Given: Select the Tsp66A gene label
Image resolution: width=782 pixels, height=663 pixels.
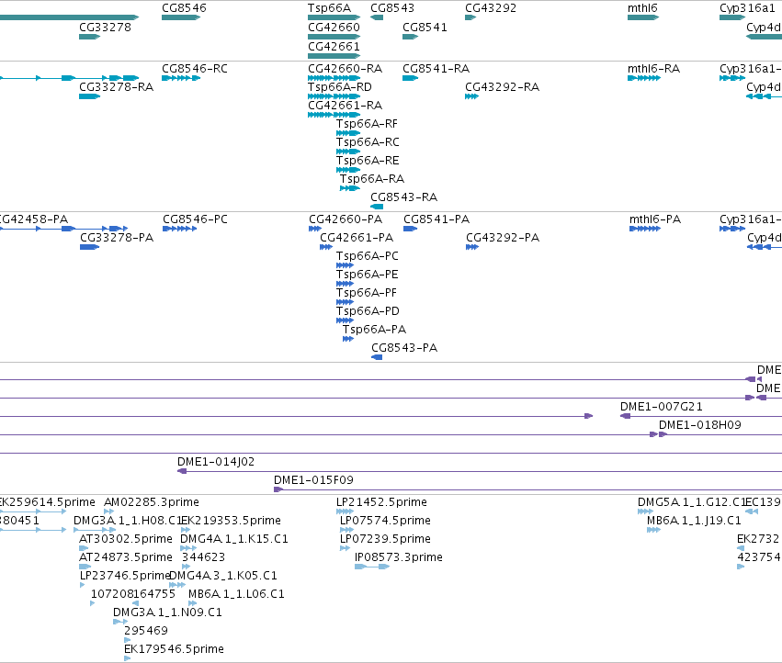Looking at the screenshot, I should (329, 8).
